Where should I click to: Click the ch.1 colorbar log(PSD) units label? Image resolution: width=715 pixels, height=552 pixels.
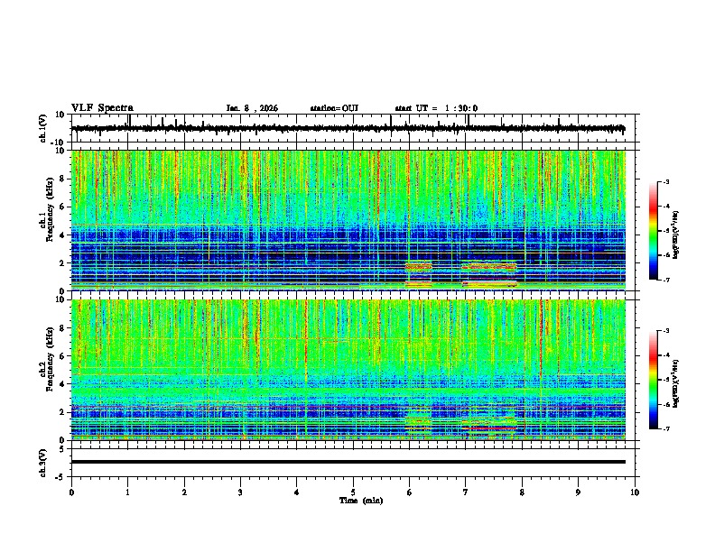[x=676, y=235]
